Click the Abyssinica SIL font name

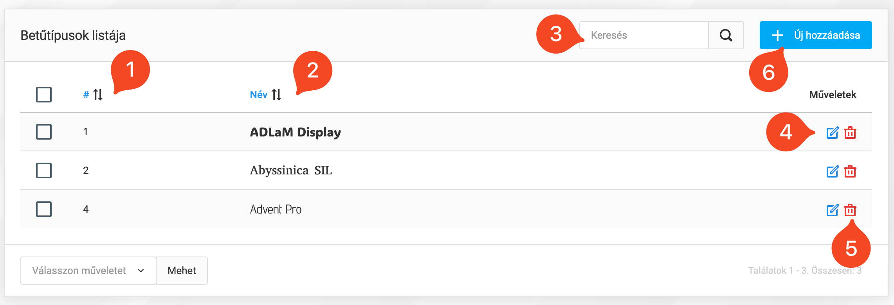tap(291, 170)
